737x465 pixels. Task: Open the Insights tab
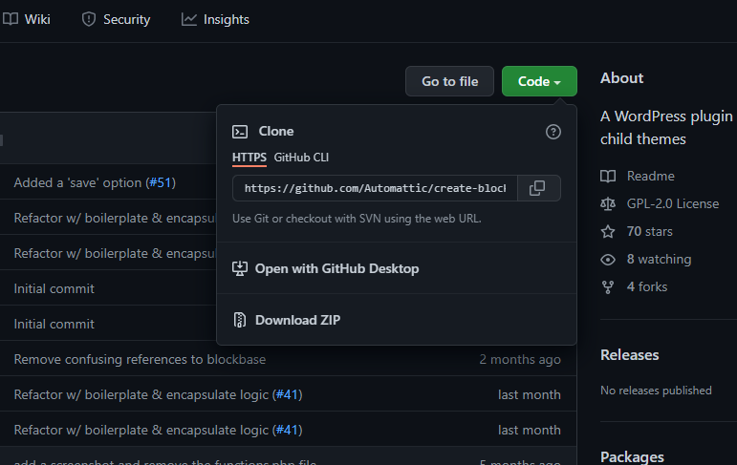coord(215,19)
